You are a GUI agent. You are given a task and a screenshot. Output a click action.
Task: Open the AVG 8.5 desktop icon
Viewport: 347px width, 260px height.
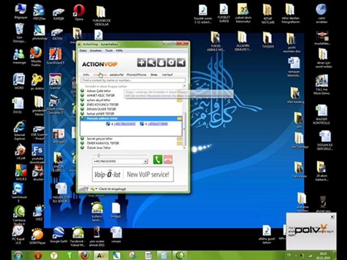21,173
